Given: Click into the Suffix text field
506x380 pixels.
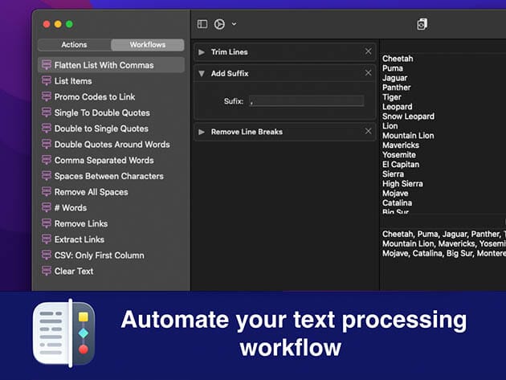Looking at the screenshot, I should [306, 101].
